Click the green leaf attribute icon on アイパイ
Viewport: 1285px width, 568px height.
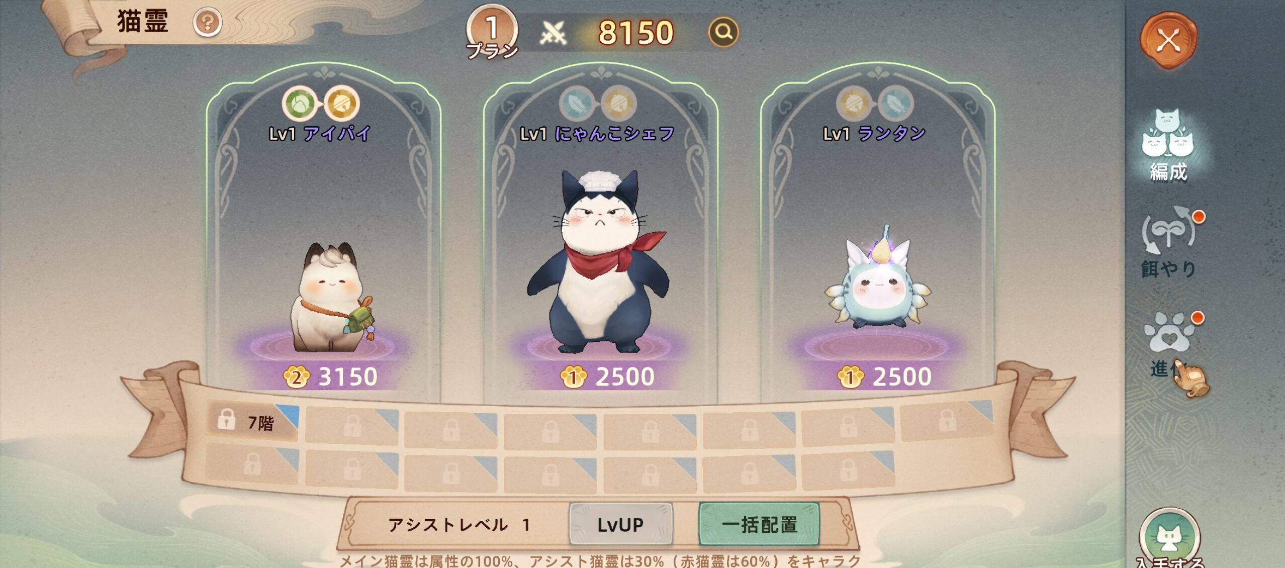[299, 104]
